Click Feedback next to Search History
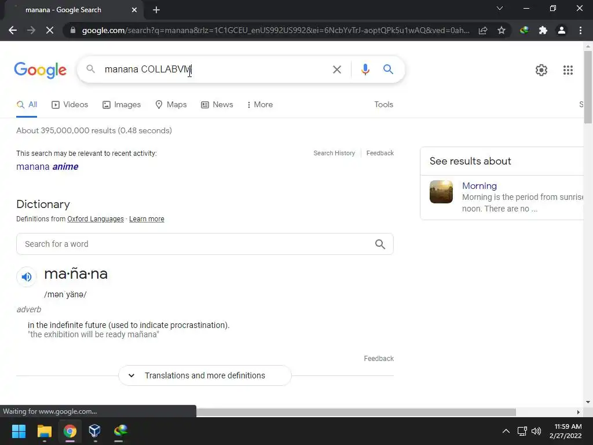Screen dimensions: 593x445 380,153
